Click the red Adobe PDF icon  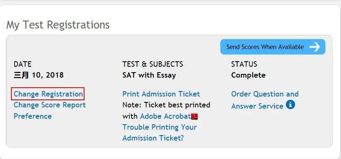[x=194, y=117]
